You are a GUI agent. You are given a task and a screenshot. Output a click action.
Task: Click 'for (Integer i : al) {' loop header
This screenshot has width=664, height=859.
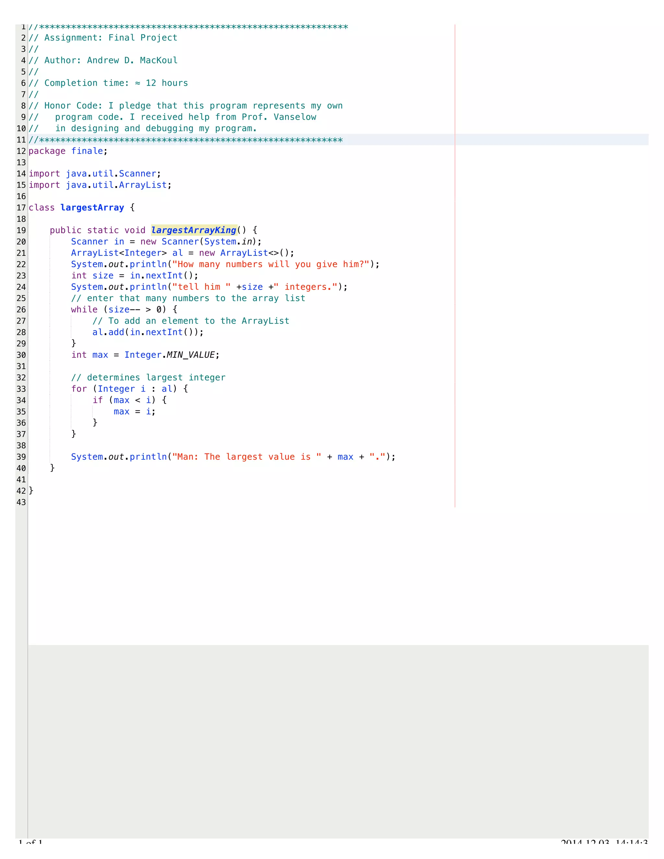[129, 389]
